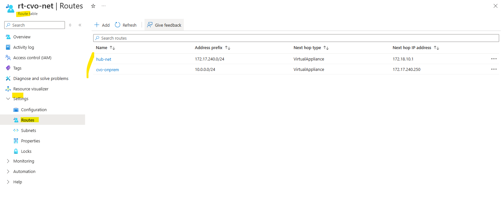Click the Tags icon

(8, 68)
